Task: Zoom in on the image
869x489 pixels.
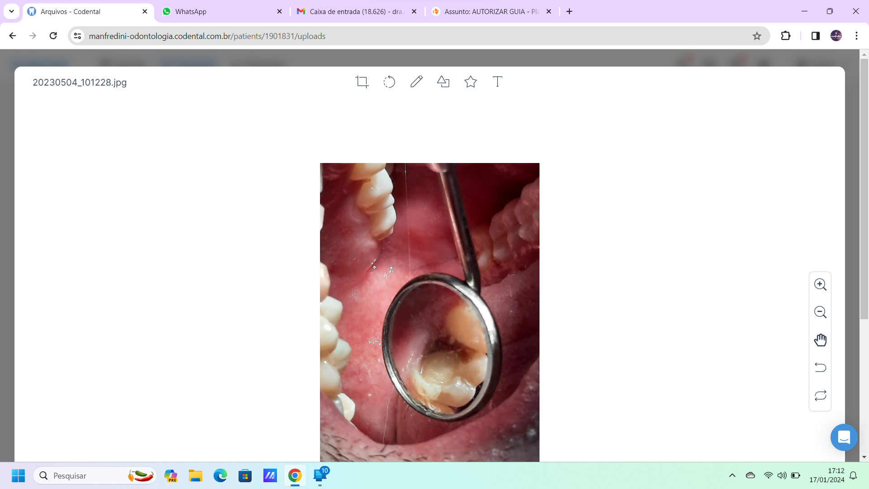Action: (820, 285)
